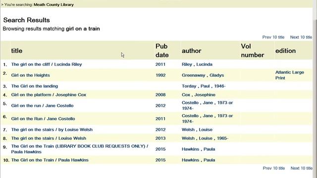Click pub date '1992'
Screen dimensions: 317x178
coord(160,75)
